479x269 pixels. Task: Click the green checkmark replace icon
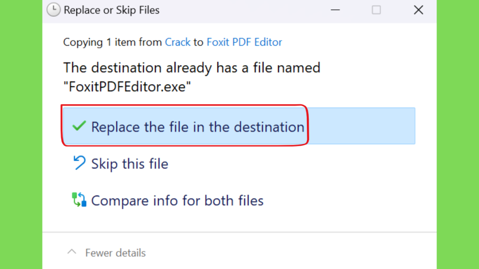79,126
